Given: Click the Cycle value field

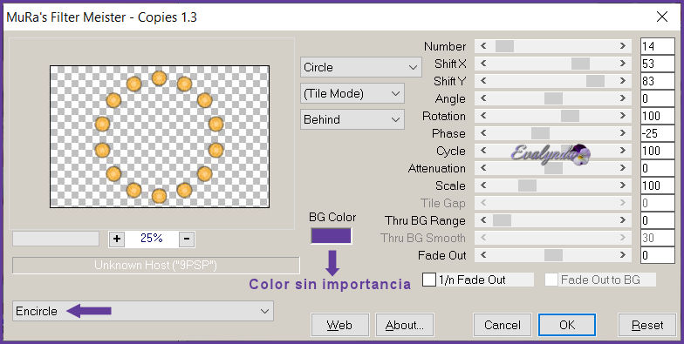Looking at the screenshot, I should [658, 151].
